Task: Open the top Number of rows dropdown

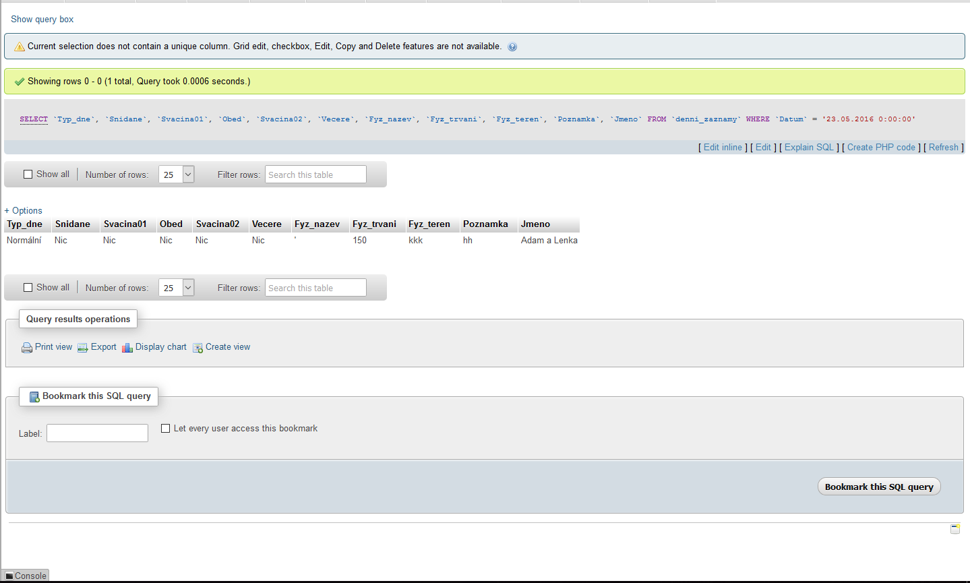Action: [x=177, y=175]
